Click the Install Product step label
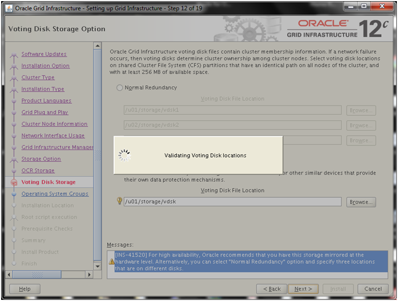This screenshot has height=301, width=398. [40, 252]
